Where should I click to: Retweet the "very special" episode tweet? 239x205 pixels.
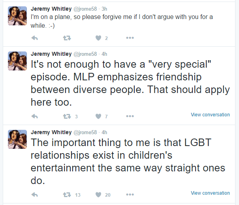[67, 116]
